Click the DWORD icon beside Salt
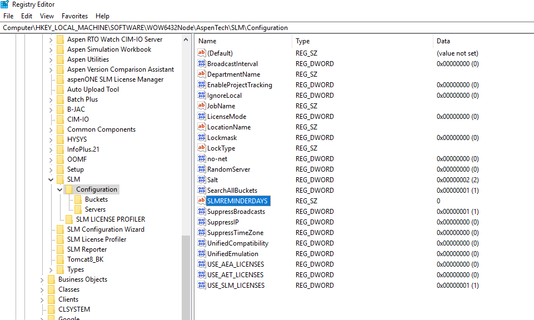 202,179
